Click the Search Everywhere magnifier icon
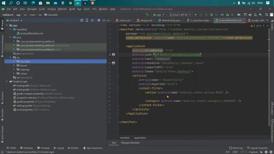 point(267,15)
